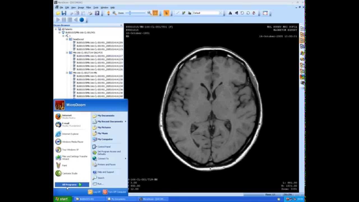Click the Play cine button
Screen dimensions: 359x202
(58, 20)
